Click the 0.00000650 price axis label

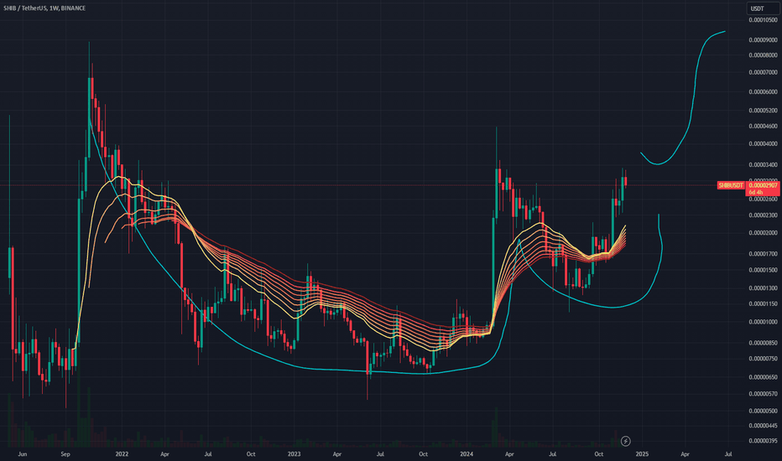pyautogui.click(x=763, y=377)
